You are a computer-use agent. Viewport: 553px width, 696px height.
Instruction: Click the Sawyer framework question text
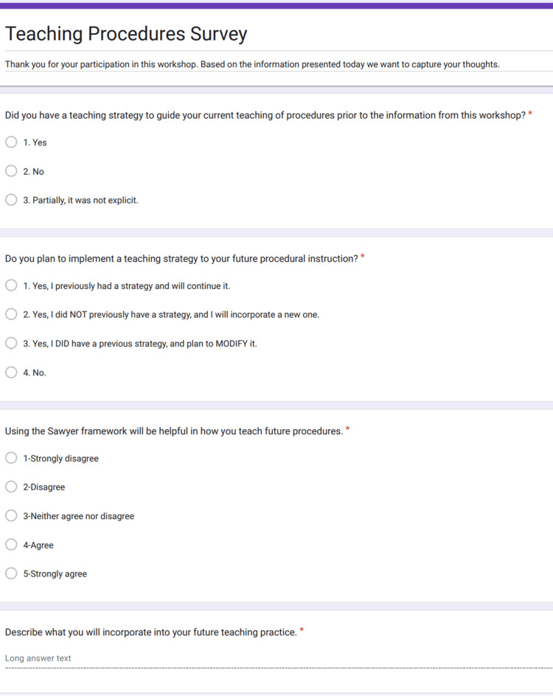point(174,431)
